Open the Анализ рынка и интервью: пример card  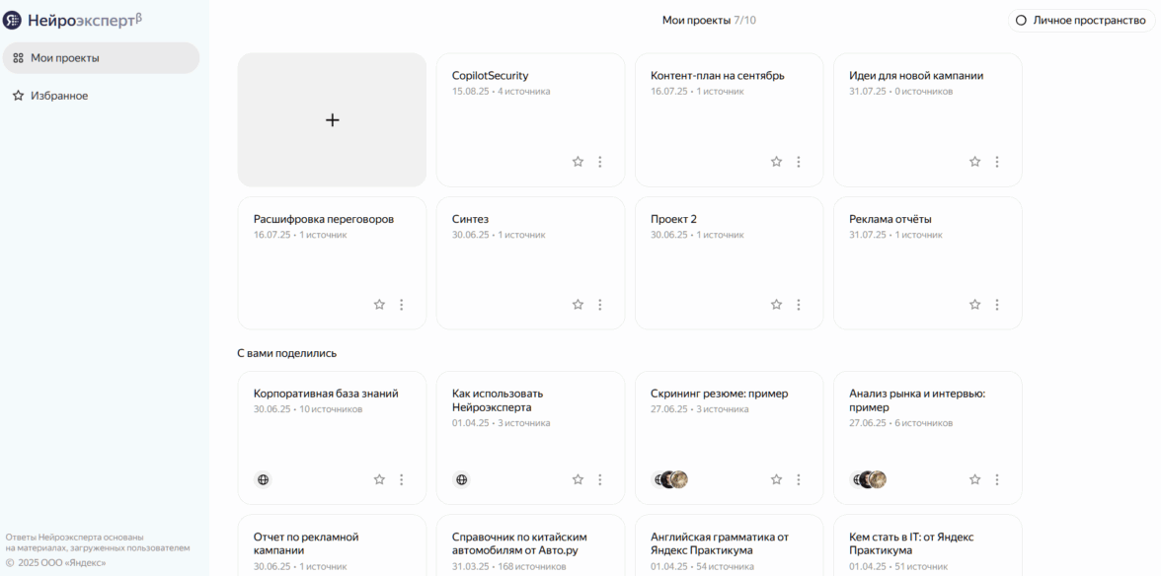coord(927,438)
